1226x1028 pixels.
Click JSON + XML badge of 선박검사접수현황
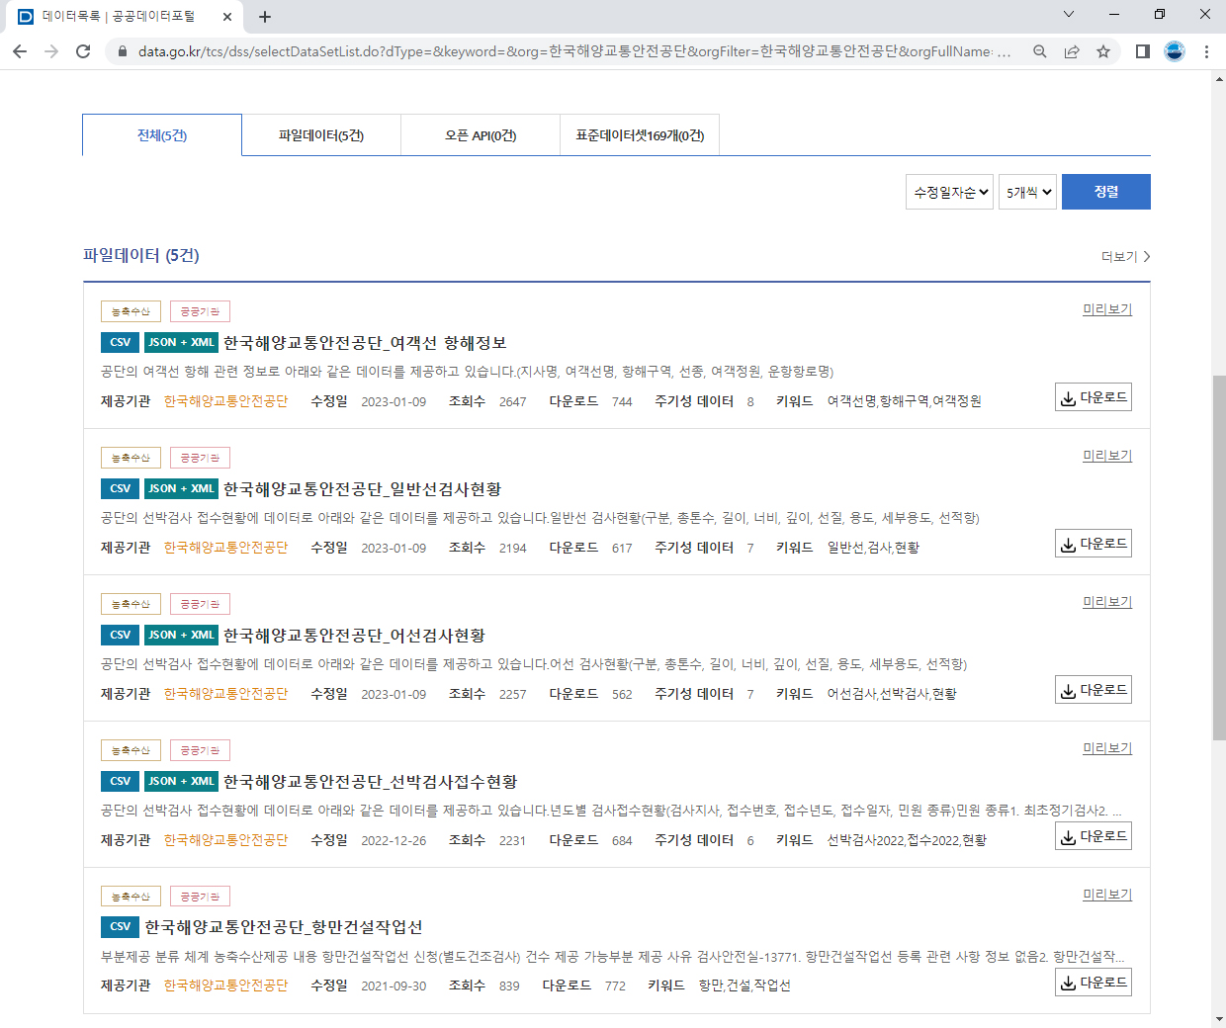(x=182, y=781)
